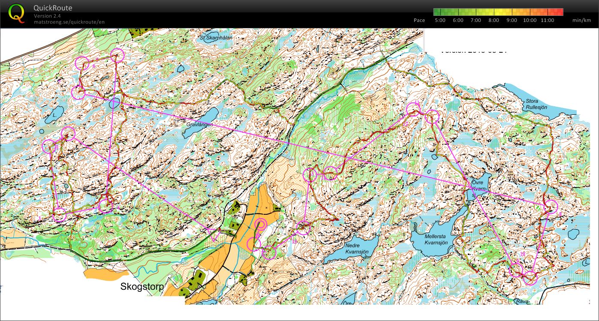This screenshot has height=321, width=599.
Task: Click the QuickRoute Q logo
Action: coord(17,13)
